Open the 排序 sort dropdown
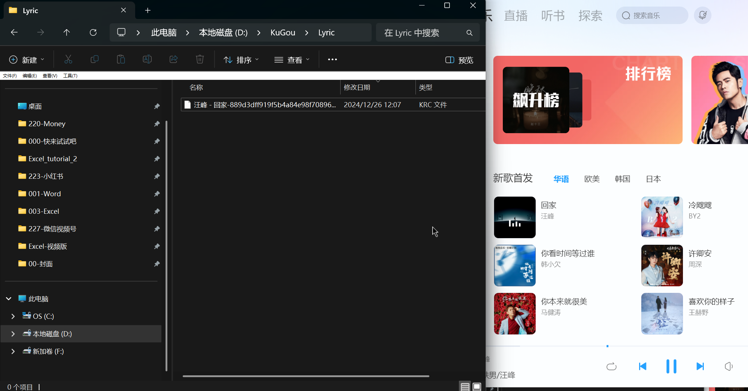 pyautogui.click(x=241, y=60)
